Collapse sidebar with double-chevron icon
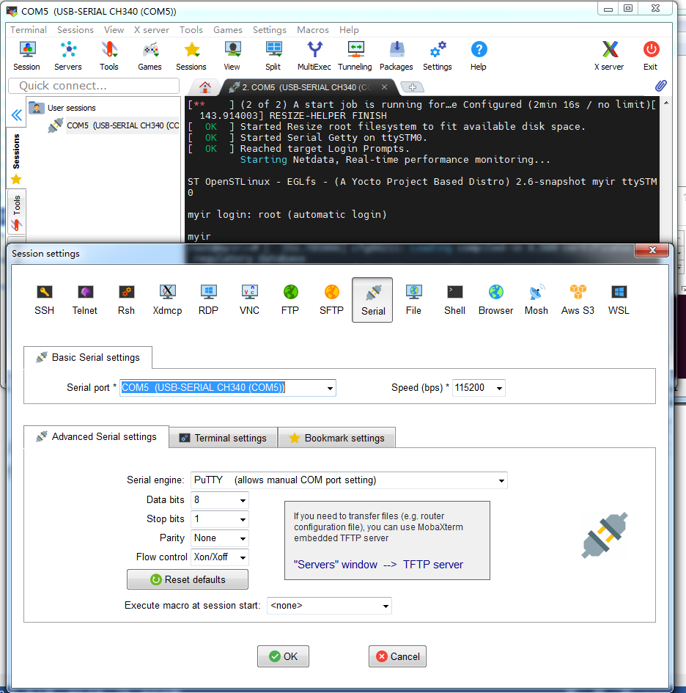 16,115
